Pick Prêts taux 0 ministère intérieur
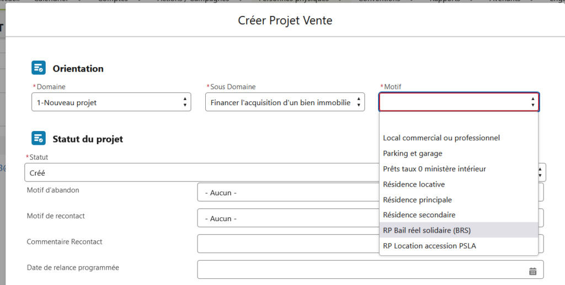 pyautogui.click(x=435, y=168)
